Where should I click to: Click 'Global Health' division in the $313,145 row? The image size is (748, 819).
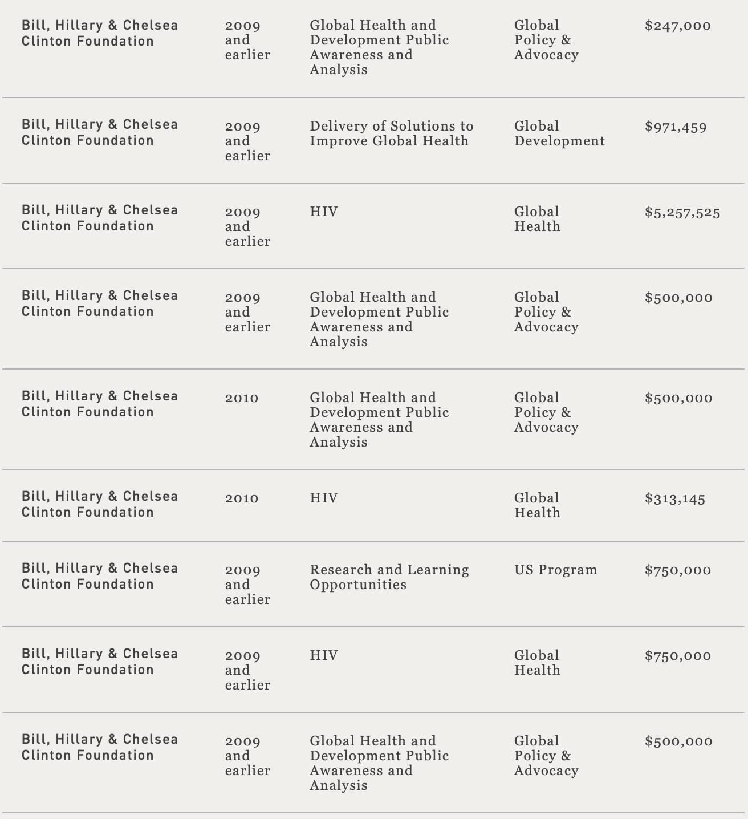[x=537, y=505]
